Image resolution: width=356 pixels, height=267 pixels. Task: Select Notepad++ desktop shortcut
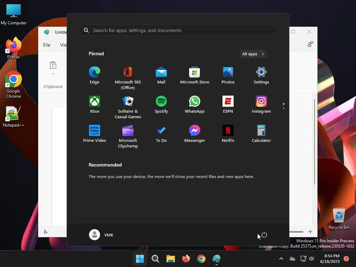pyautogui.click(x=14, y=116)
